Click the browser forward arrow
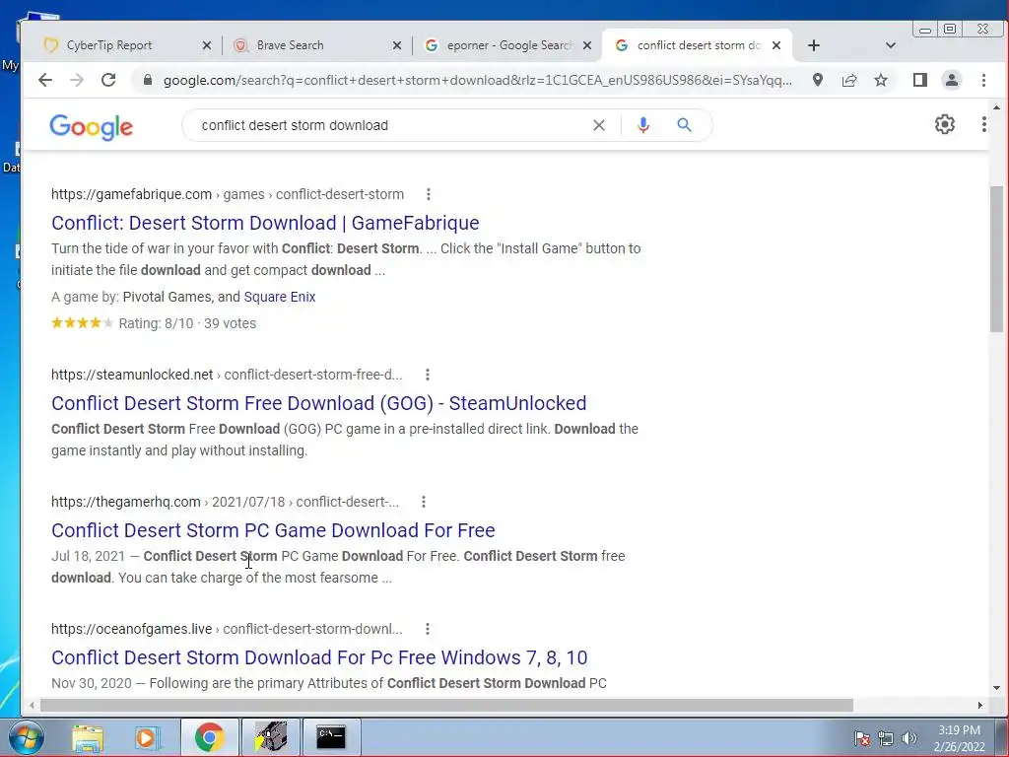 pos(77,80)
